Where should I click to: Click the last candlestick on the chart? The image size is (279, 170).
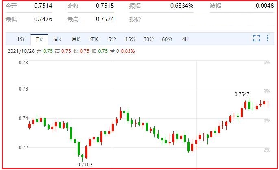[x=268, y=104]
